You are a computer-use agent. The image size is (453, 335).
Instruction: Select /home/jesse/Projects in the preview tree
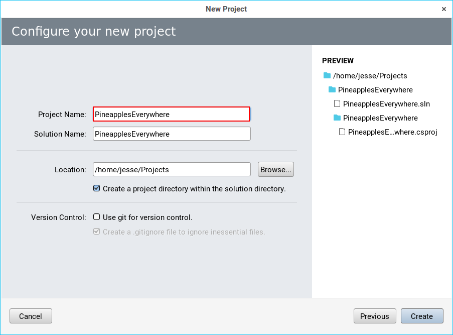pyautogui.click(x=370, y=76)
